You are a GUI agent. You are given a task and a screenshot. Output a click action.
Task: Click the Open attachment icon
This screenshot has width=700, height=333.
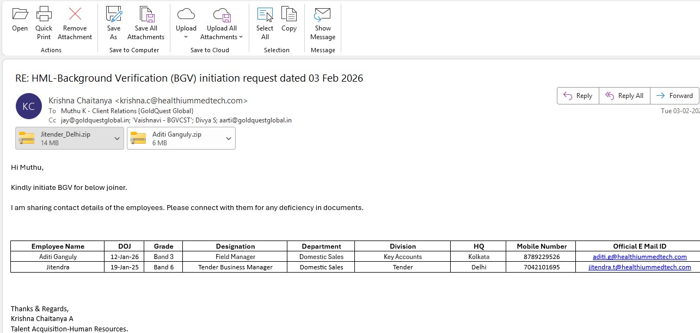pyautogui.click(x=20, y=15)
